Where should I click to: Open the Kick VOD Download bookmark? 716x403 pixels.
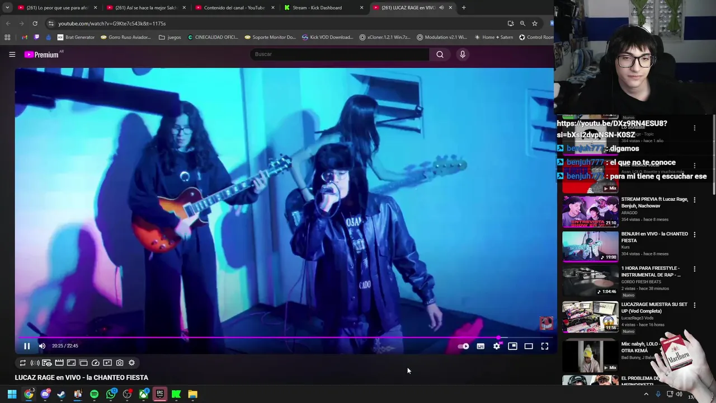327,38
